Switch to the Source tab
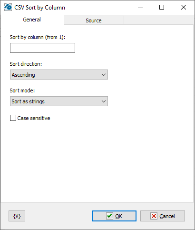The width and height of the screenshot is (195, 230). [x=94, y=20]
